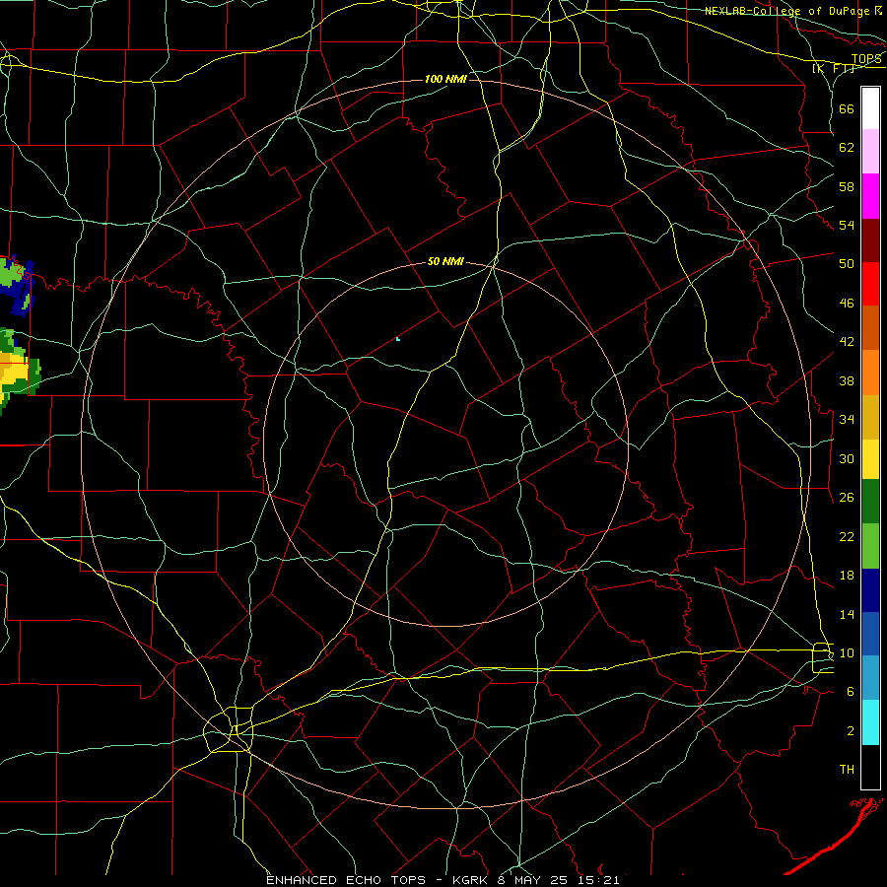Screen dimensions: 887x887
Task: Click the '50 NMI' range ring label
Action: tap(445, 261)
